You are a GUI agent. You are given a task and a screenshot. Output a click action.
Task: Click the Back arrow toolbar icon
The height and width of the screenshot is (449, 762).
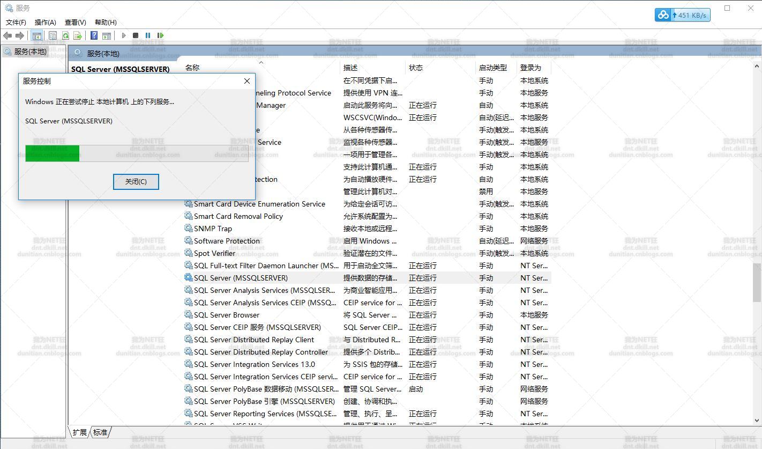pos(8,35)
